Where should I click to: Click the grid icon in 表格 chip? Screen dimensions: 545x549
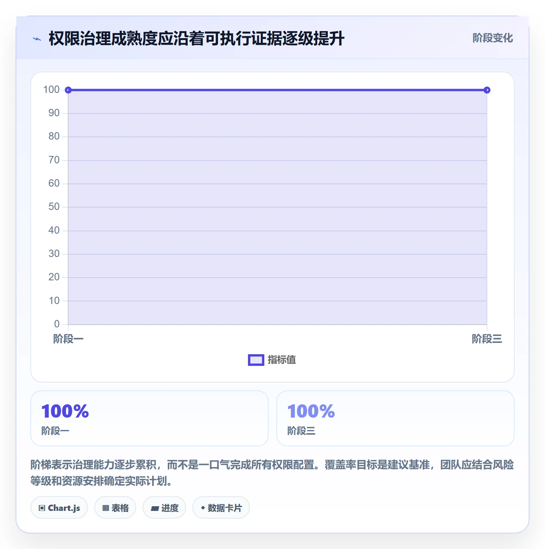pyautogui.click(x=105, y=508)
